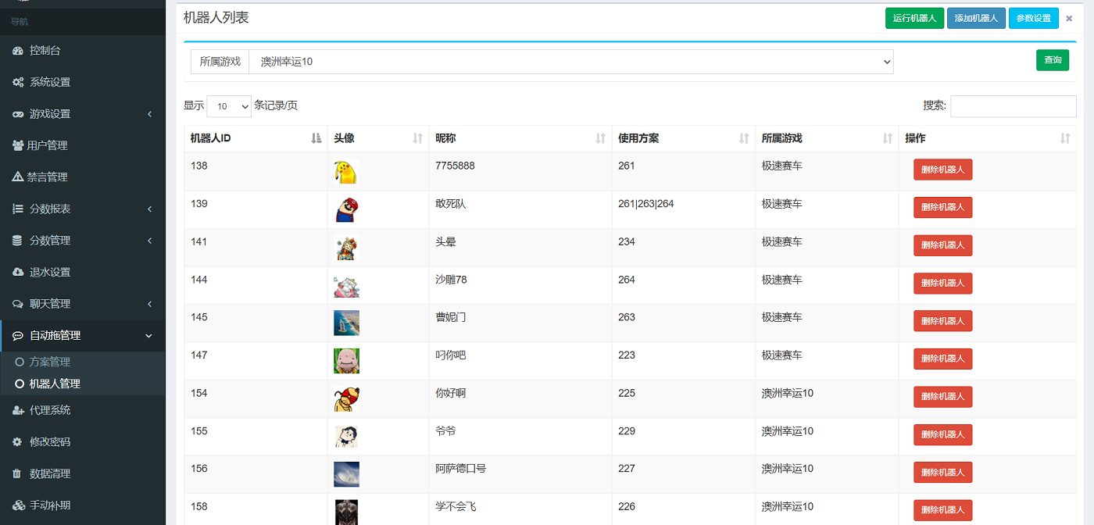This screenshot has width=1094, height=525.
Task: Open the 所属游戏 dropdown showing 澳洲幸运10
Action: point(571,62)
